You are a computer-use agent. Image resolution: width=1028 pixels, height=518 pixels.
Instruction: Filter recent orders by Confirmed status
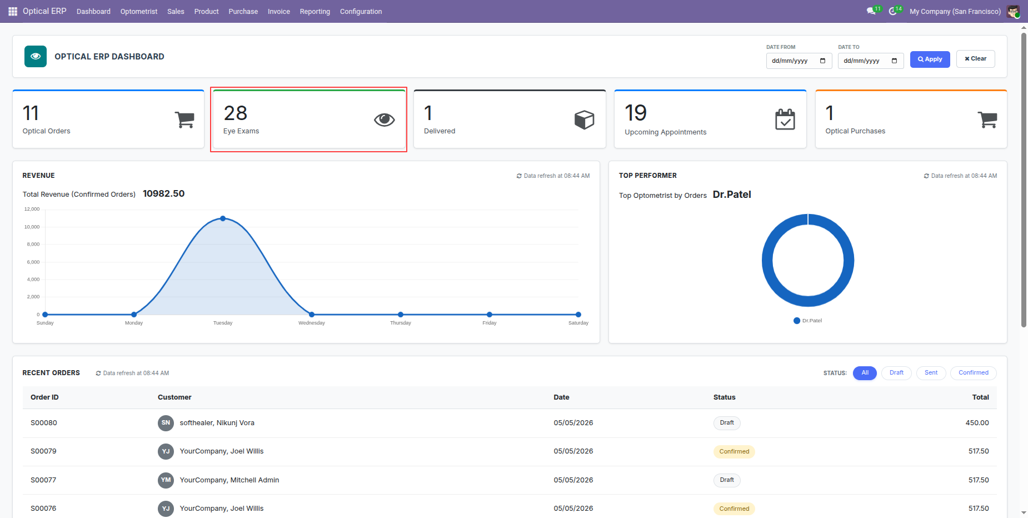tap(974, 373)
